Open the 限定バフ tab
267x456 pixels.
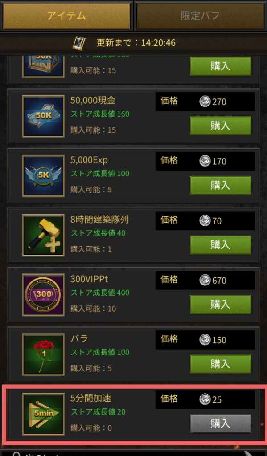pyautogui.click(x=200, y=16)
